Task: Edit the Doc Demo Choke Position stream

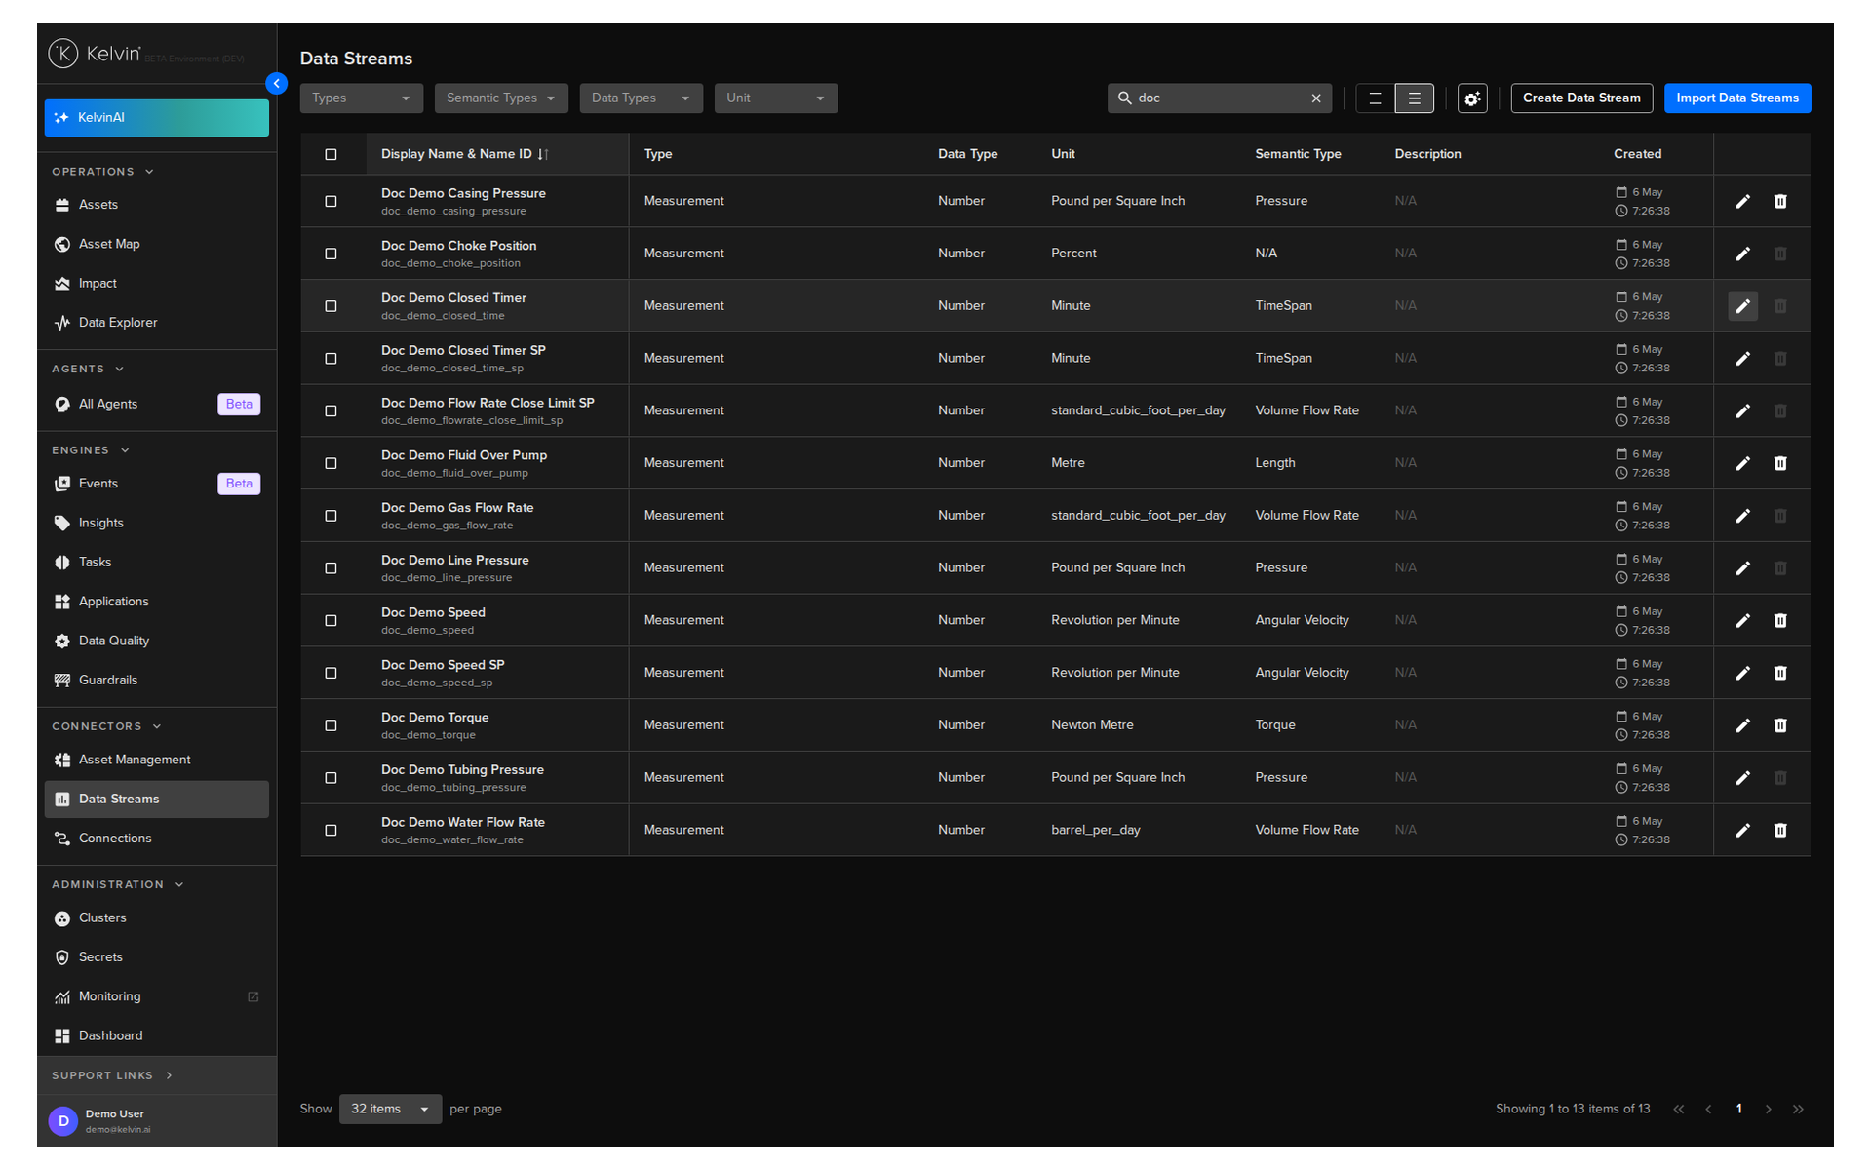Action: coord(1742,253)
